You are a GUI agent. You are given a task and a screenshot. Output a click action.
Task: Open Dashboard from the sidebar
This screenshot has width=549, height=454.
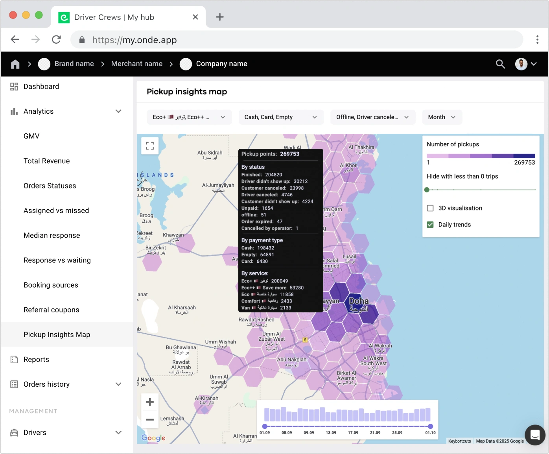pyautogui.click(x=41, y=87)
